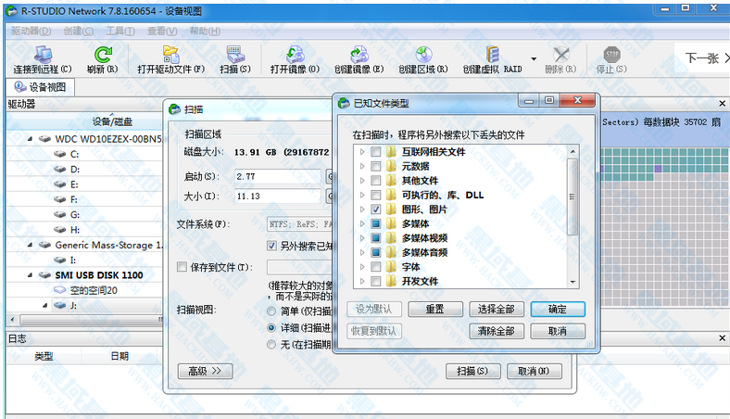Click the Connect to Remote toolbar icon

(x=43, y=55)
